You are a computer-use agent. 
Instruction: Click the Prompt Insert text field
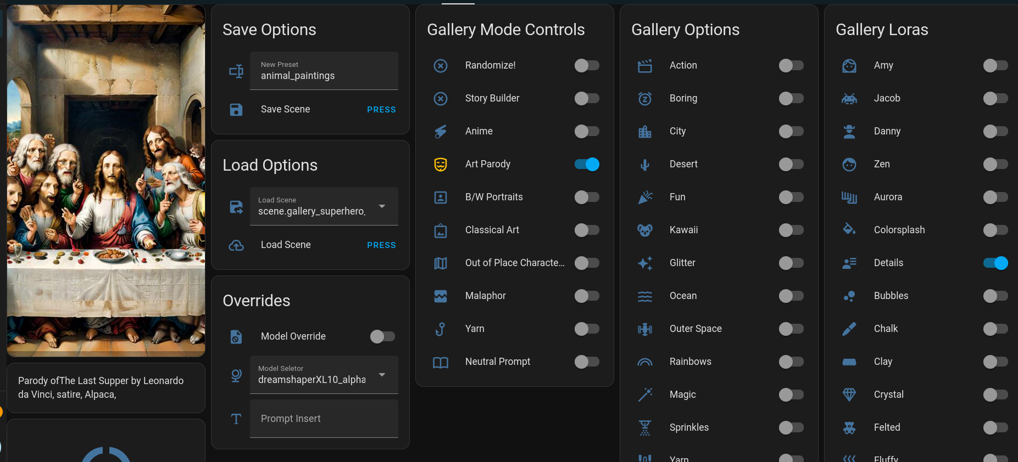click(324, 419)
